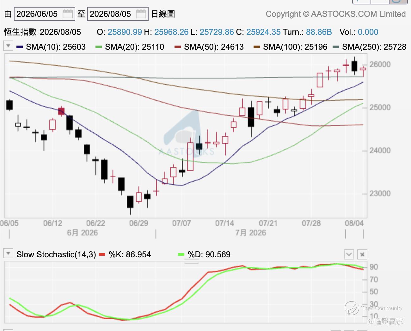
Task: Select the SMA(10): 25603 legend label
Action: [x=56, y=47]
